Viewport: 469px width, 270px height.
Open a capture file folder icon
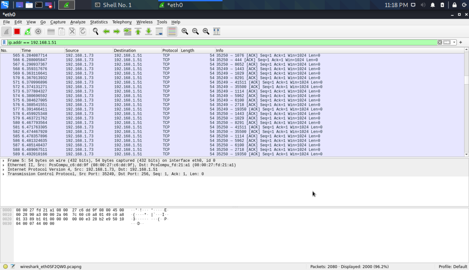[x=51, y=32]
